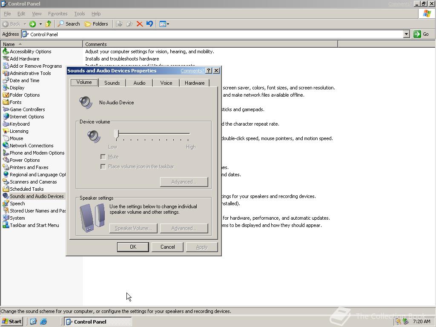Switch to the Voice tab

coord(166,83)
